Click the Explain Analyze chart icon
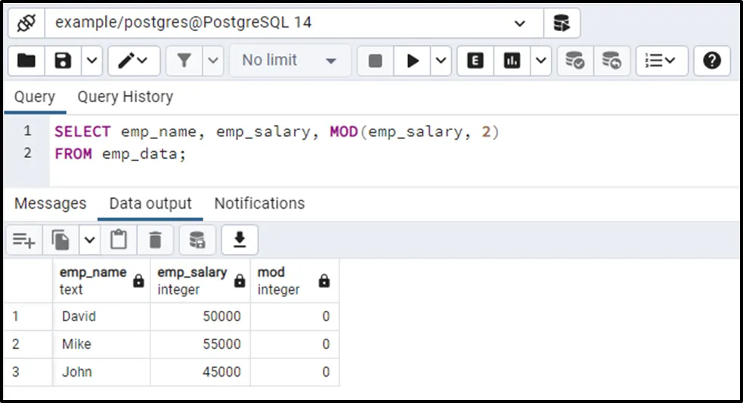This screenshot has height=403, width=743. [512, 60]
